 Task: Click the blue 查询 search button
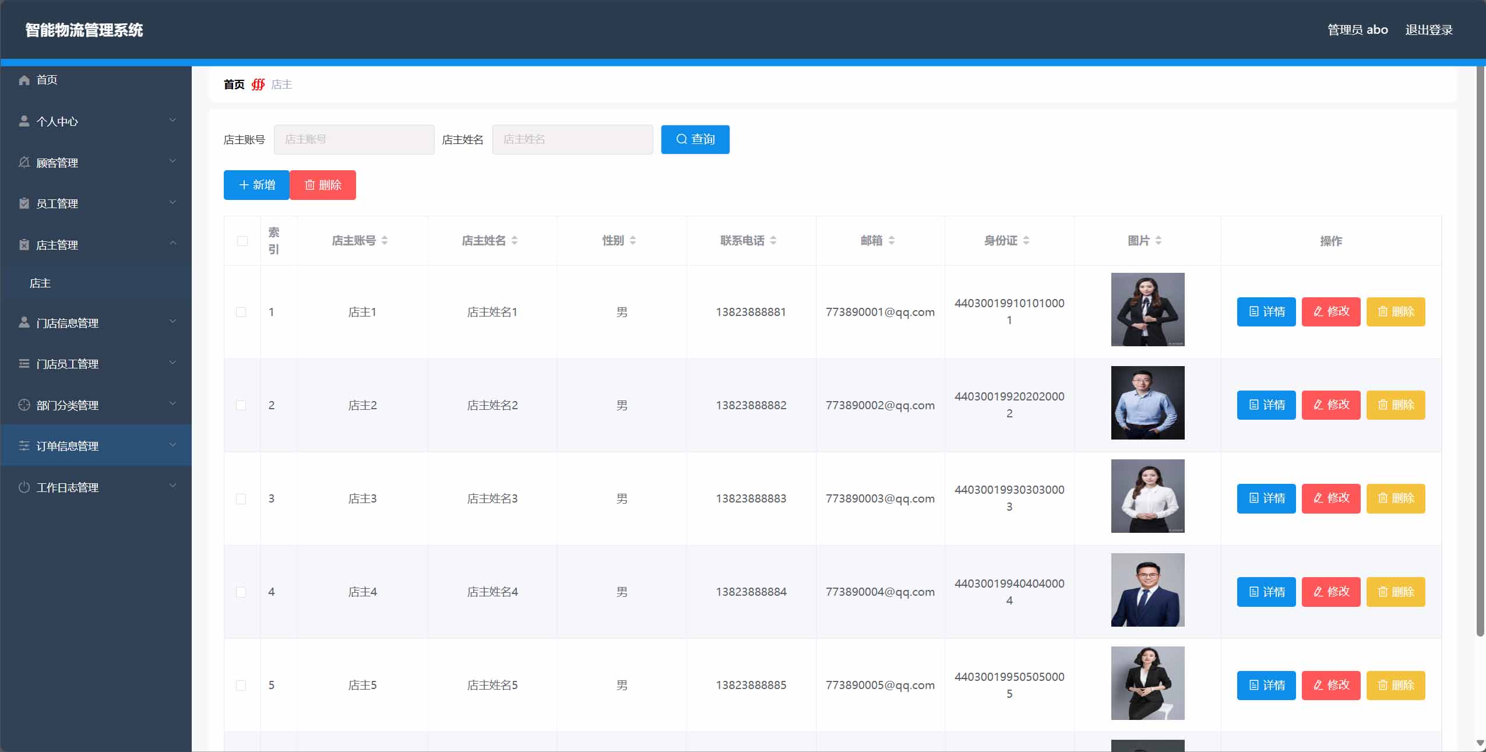point(695,139)
